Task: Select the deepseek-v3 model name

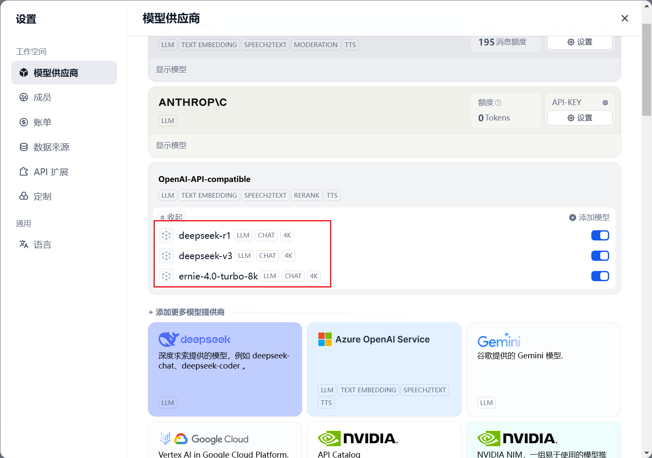Action: tap(205, 256)
